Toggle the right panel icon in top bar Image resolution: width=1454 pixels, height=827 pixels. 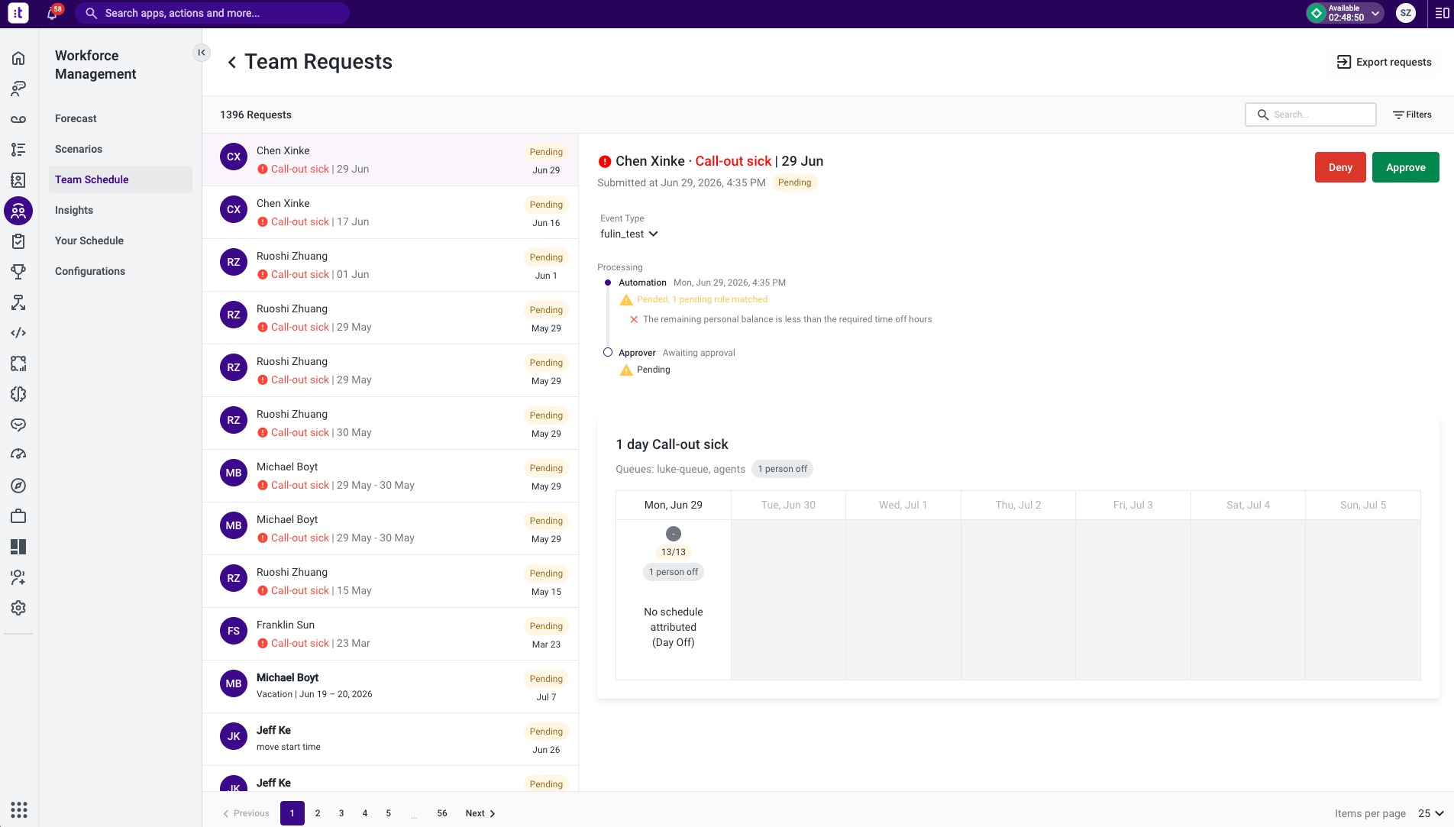point(1442,13)
